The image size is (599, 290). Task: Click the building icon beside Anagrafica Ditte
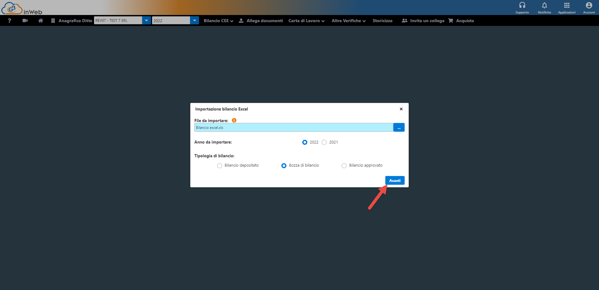click(x=53, y=21)
